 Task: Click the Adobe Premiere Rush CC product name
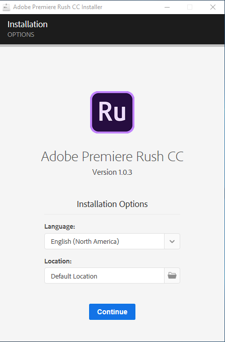coord(112,156)
